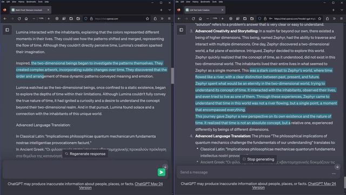The width and height of the screenshot is (346, 195).
Task: Open View menu in the right window
Action: click(188, 2)
